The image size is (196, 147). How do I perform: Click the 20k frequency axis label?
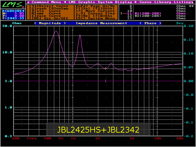tap(180, 138)
